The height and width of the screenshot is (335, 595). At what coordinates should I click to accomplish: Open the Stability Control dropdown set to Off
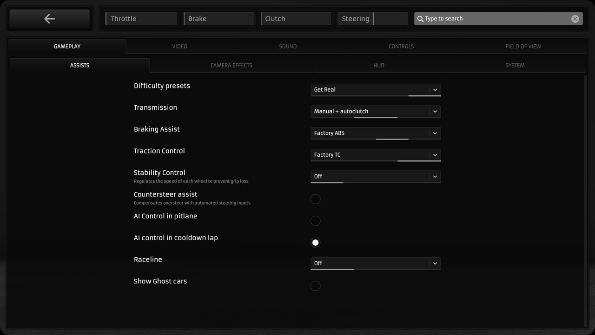(376, 177)
